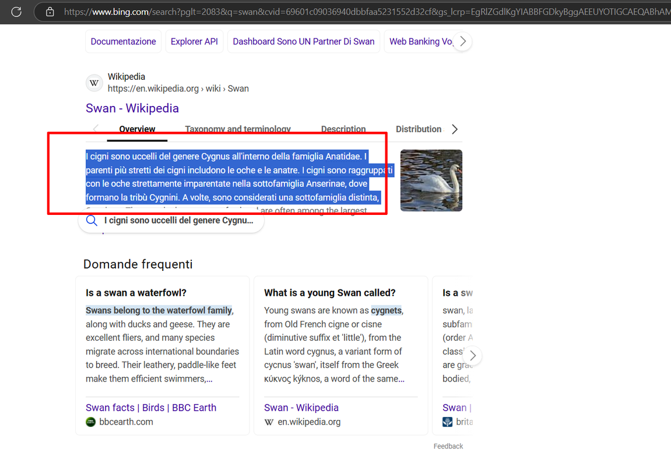Click the bbcearth.com source text
The height and width of the screenshot is (466, 671).
tap(127, 422)
